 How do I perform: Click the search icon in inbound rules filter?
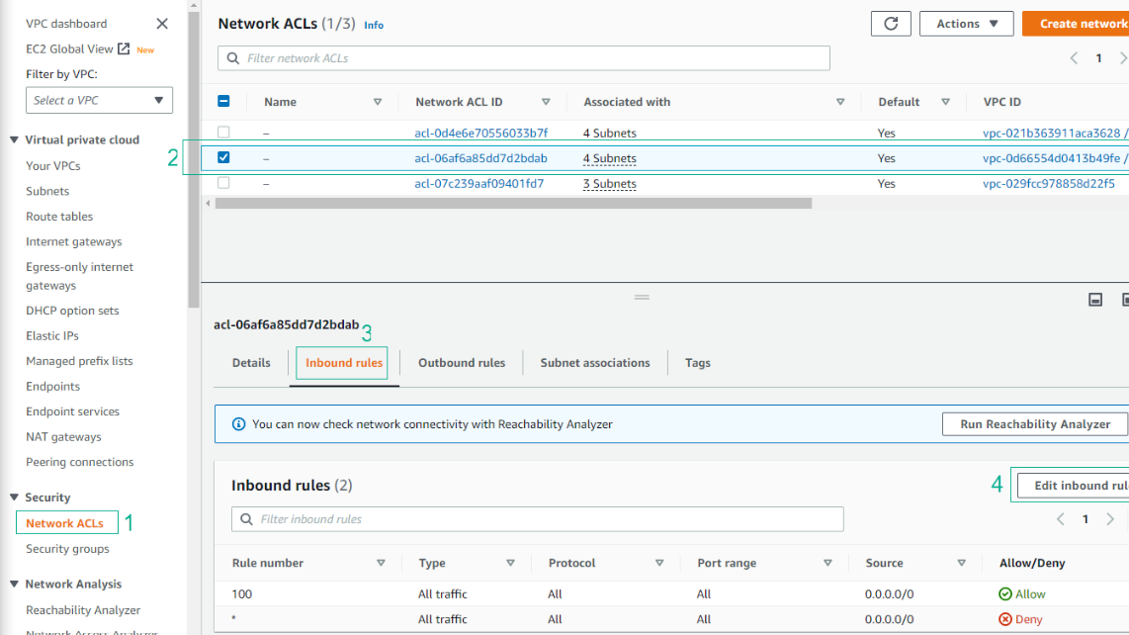point(246,518)
